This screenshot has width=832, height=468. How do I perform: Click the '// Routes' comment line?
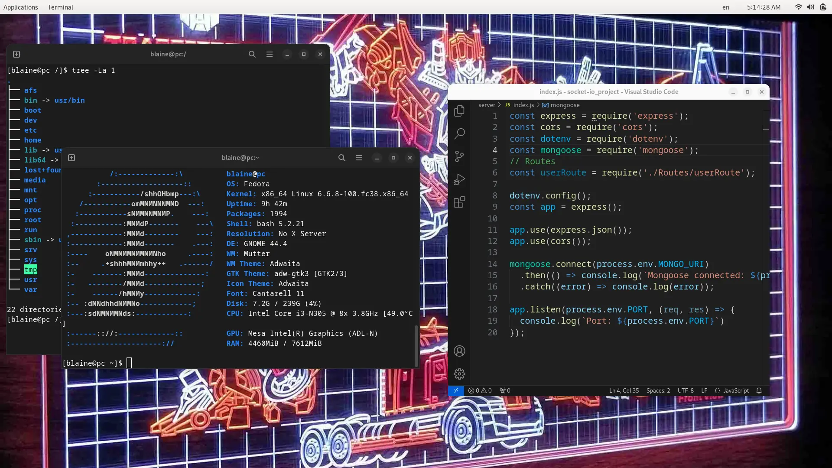click(532, 161)
